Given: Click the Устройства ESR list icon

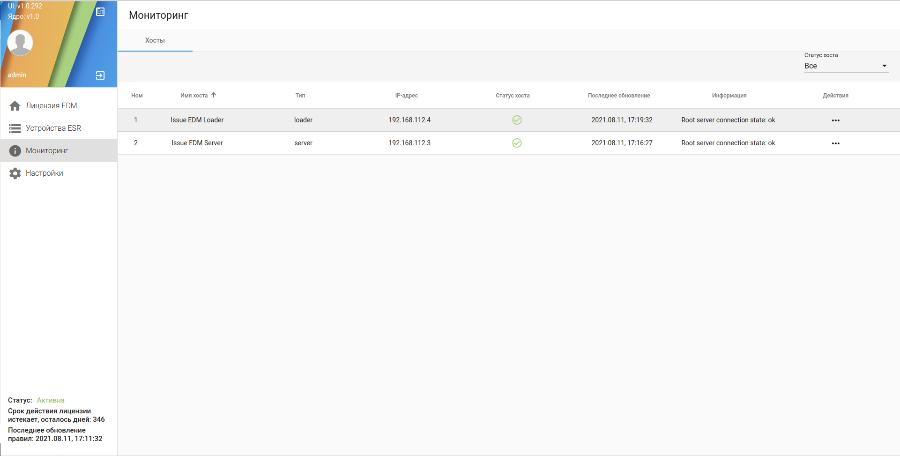Looking at the screenshot, I should (x=15, y=128).
